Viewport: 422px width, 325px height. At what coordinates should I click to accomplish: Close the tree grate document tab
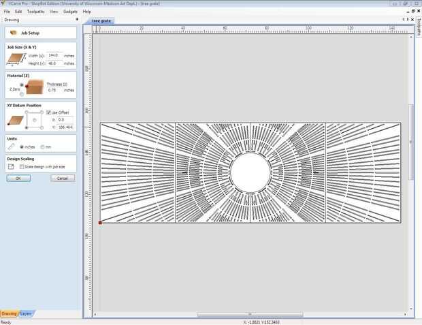412,19
